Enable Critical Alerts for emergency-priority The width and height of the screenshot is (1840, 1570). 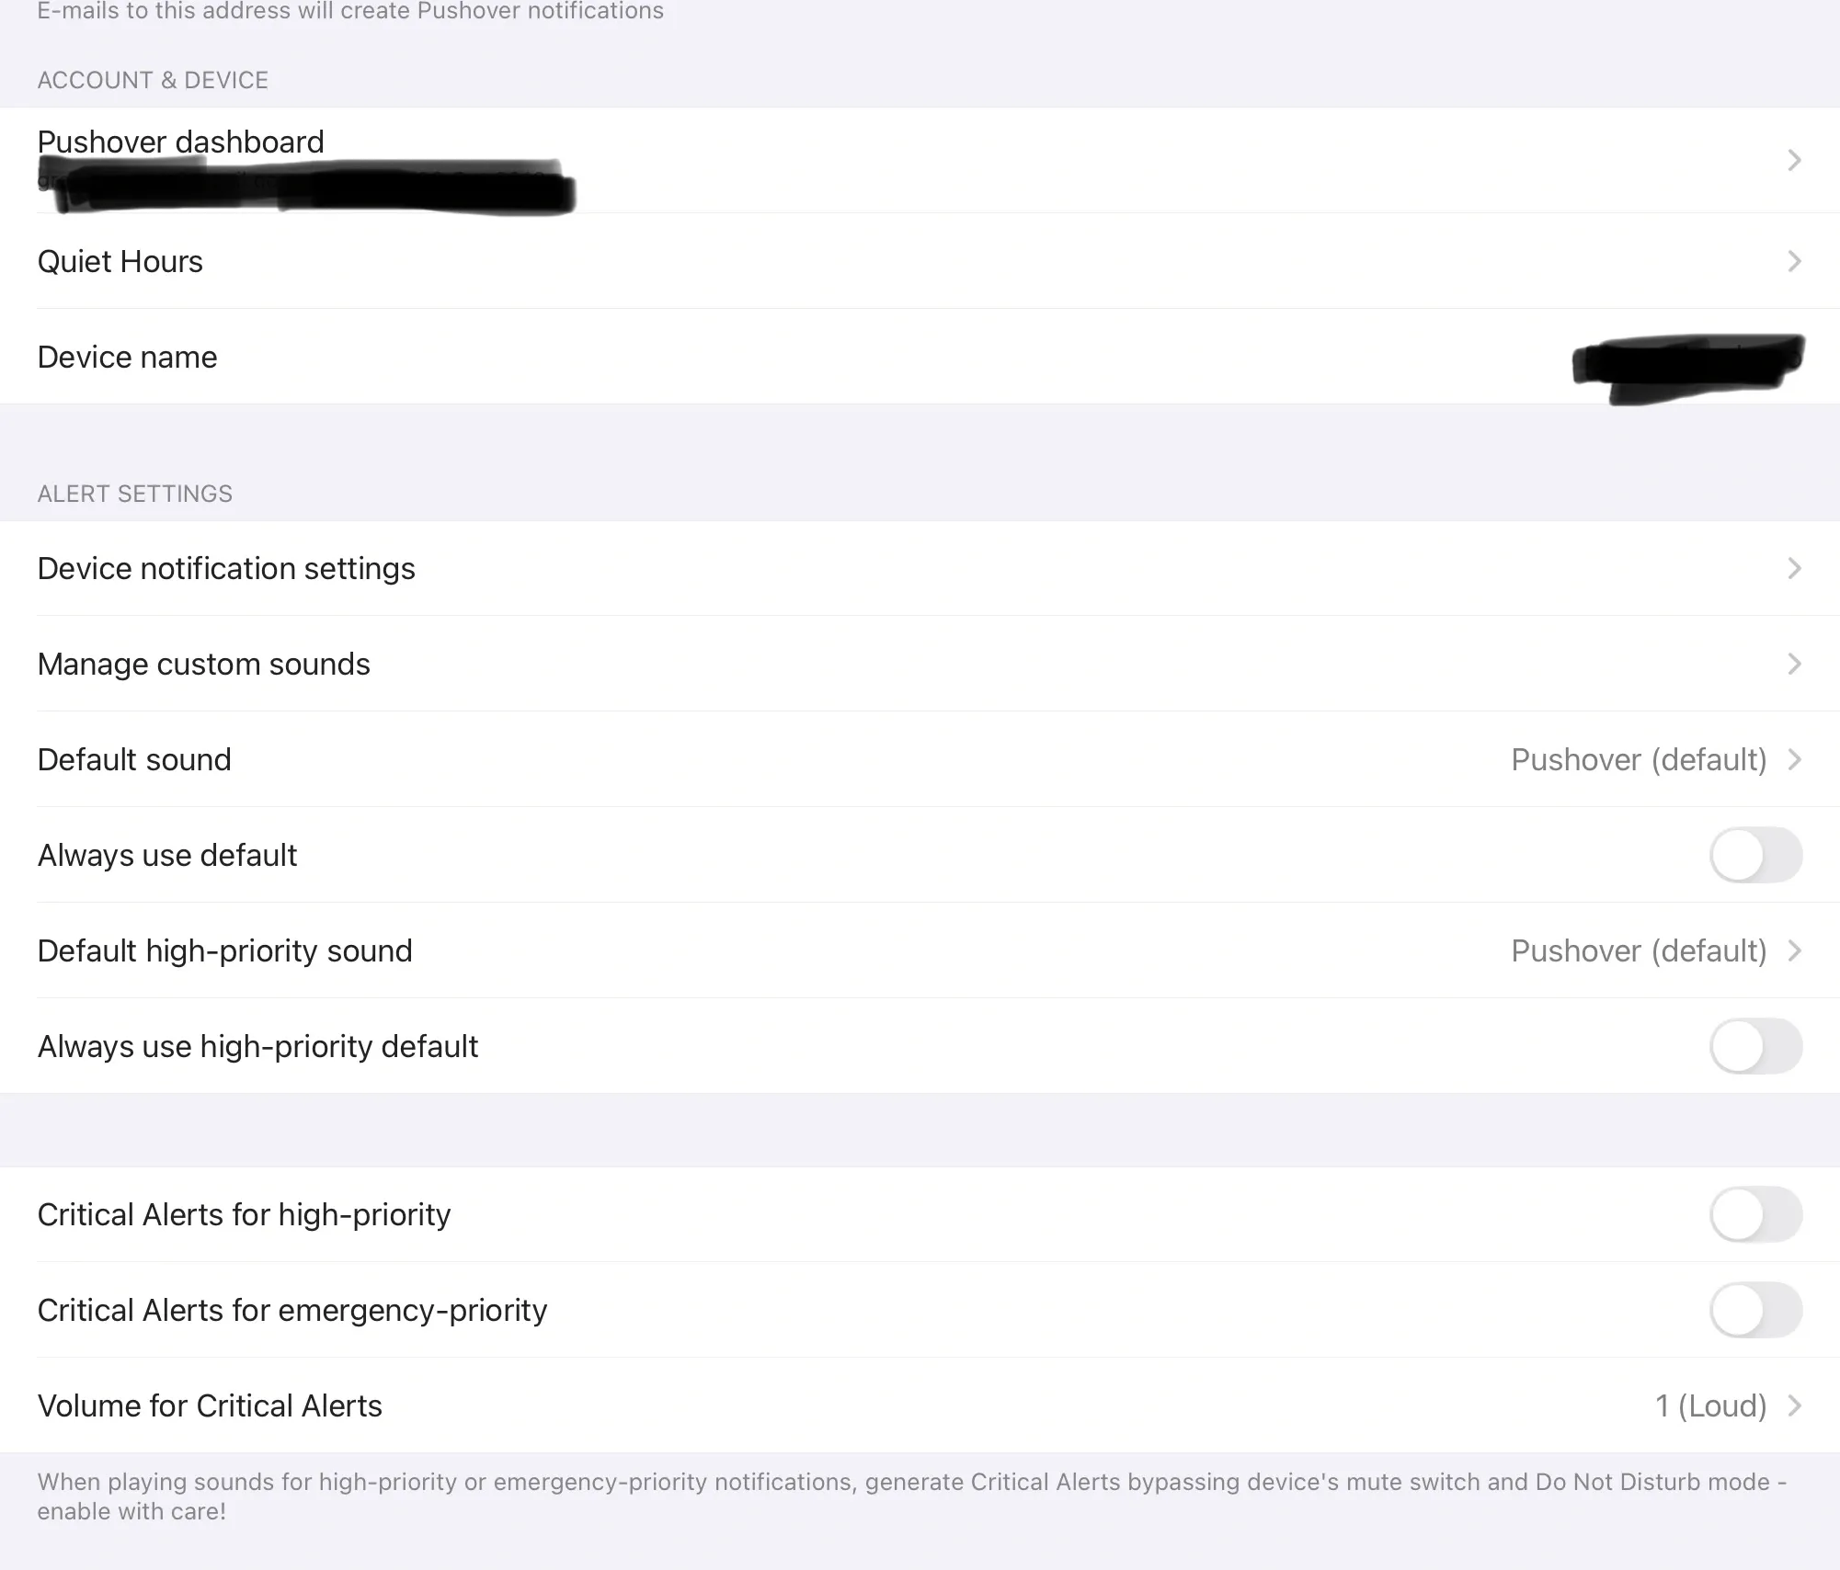[1755, 1310]
